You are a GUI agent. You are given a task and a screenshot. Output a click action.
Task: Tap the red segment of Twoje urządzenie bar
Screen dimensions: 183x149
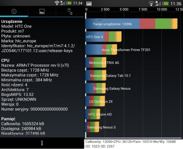coord(147,24)
